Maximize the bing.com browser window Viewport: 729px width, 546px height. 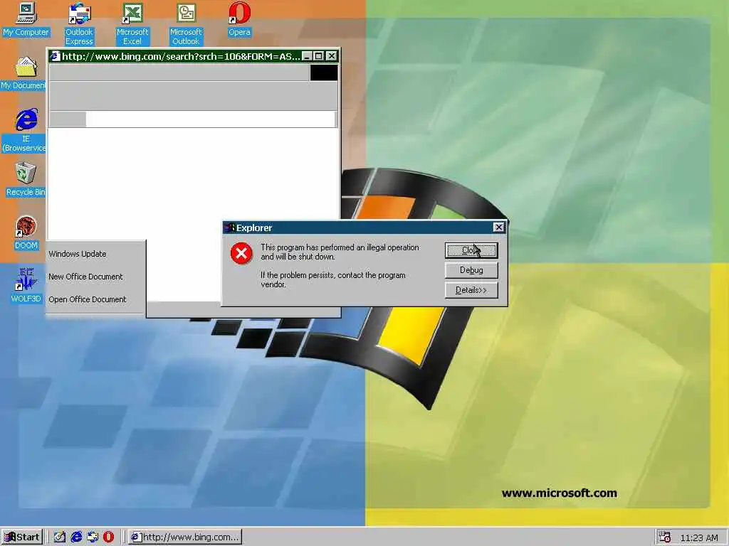[x=318, y=56]
